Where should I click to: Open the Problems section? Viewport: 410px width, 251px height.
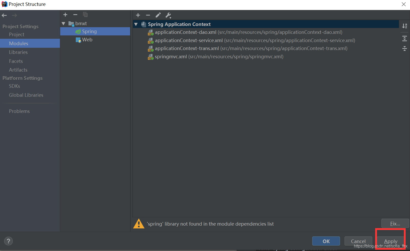pos(19,111)
